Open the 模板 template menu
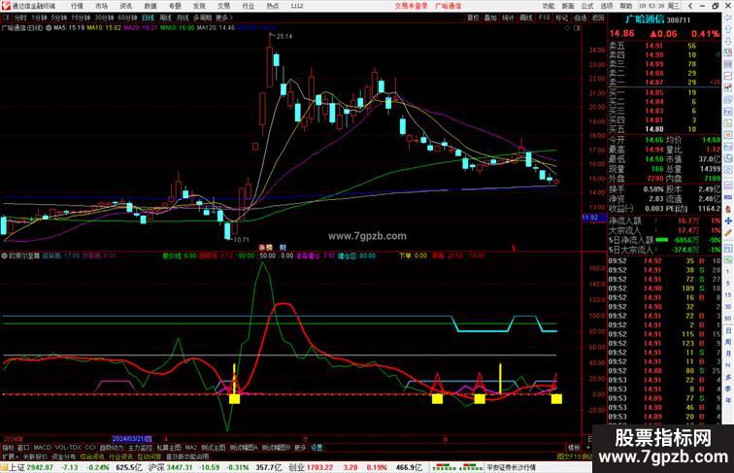734x473 pixels. 574,448
